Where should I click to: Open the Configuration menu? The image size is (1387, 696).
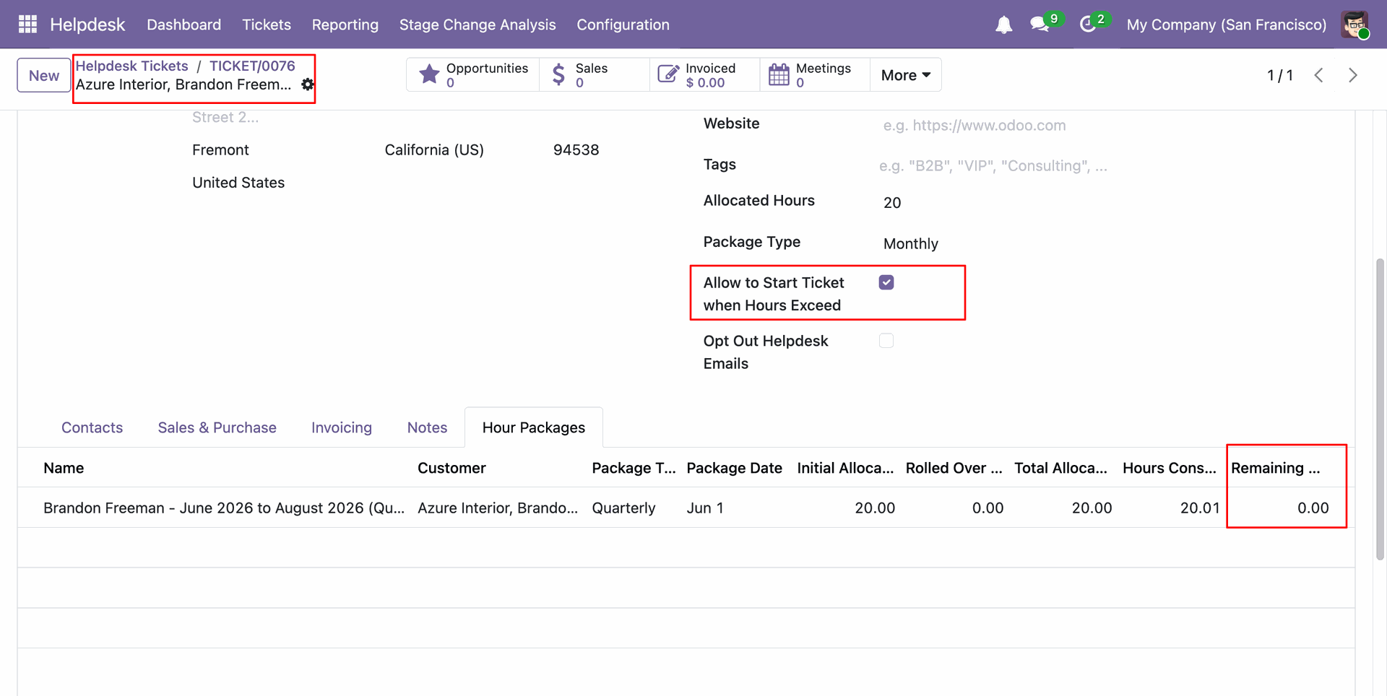click(x=623, y=25)
